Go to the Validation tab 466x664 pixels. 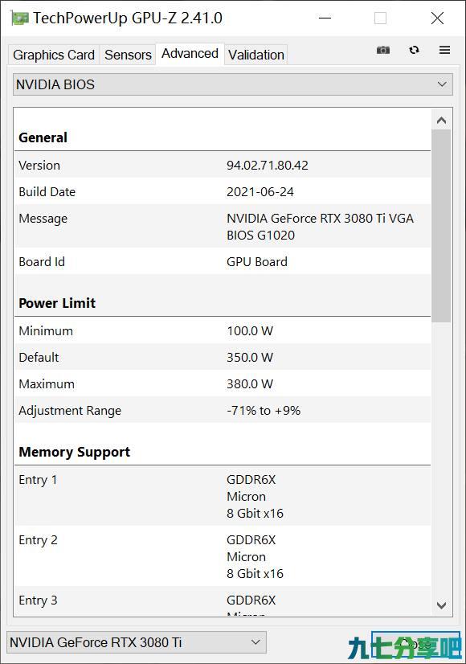tap(256, 55)
